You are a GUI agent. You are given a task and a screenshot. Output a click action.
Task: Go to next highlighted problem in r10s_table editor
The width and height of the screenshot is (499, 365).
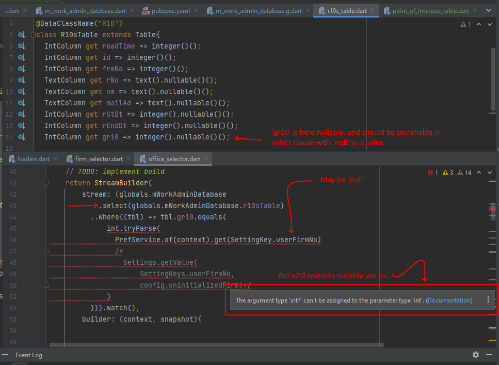[490, 25]
